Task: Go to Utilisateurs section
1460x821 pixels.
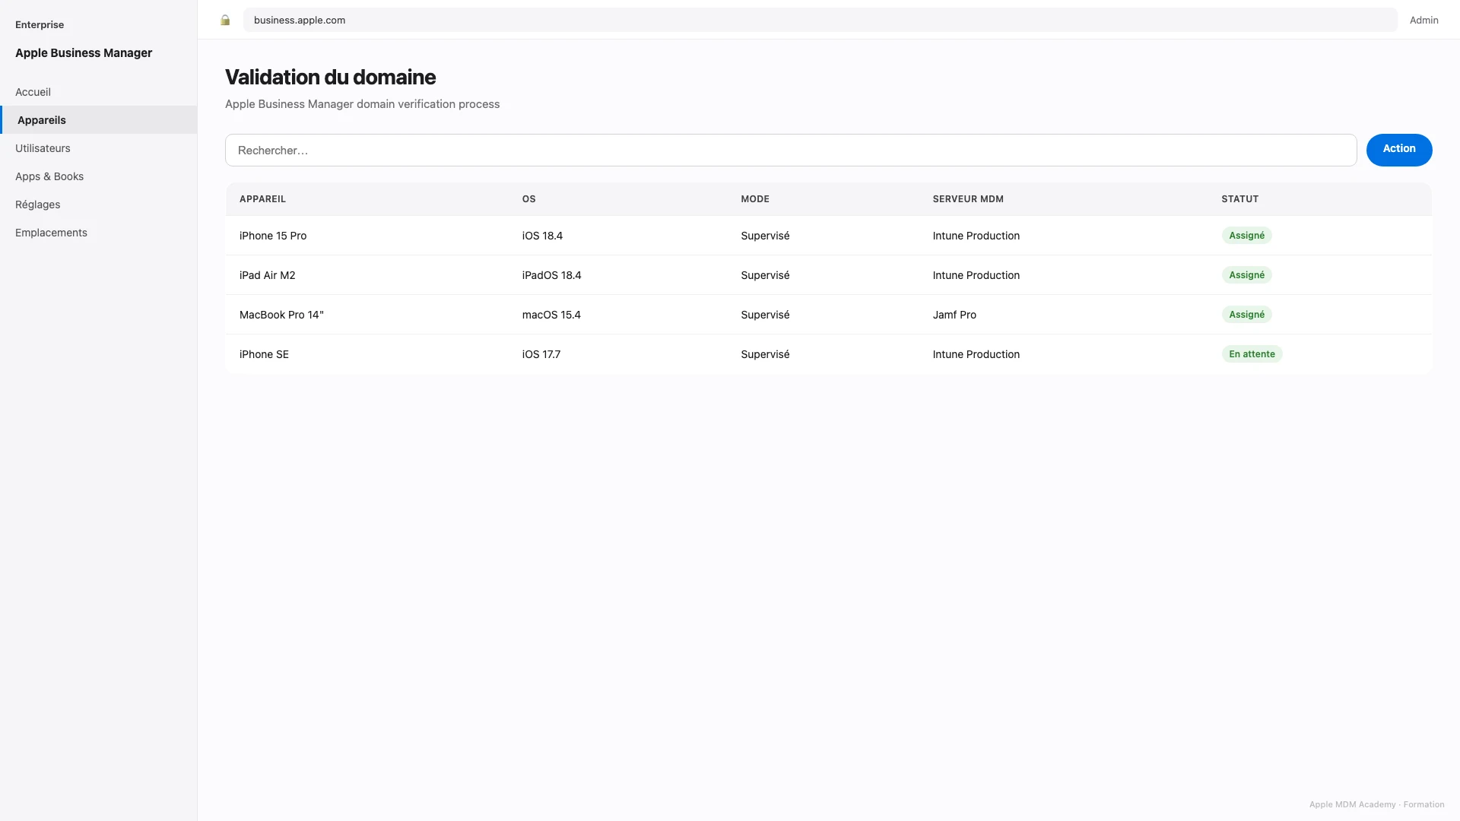Action: coord(98,148)
